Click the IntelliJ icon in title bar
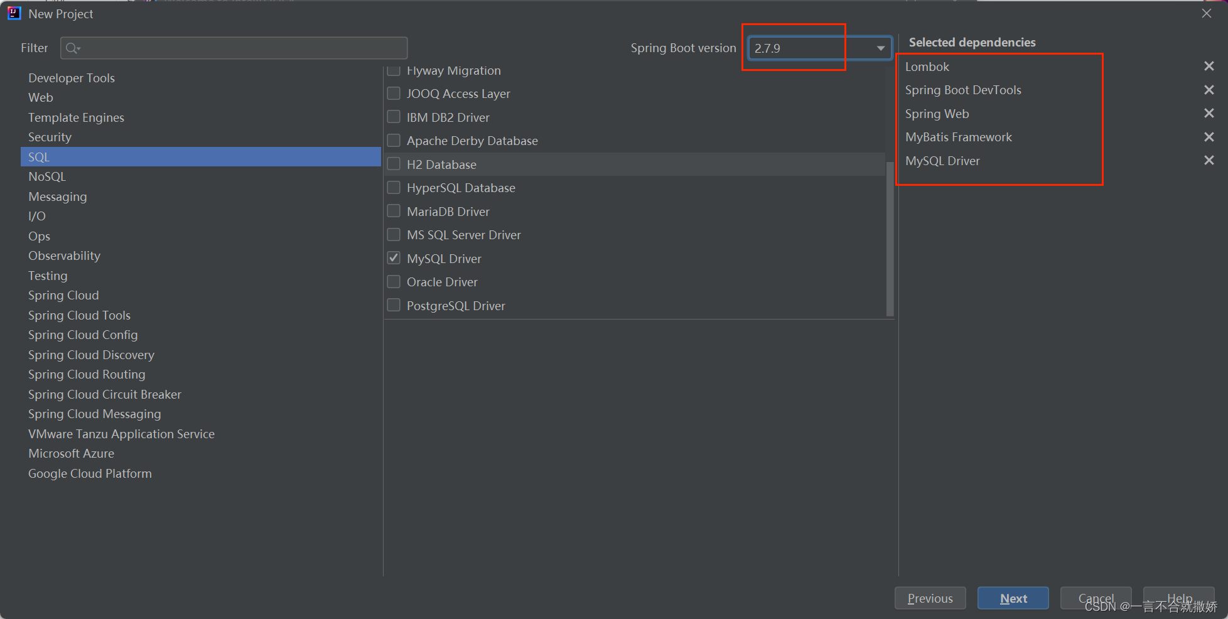Viewport: 1228px width, 619px height. [14, 13]
